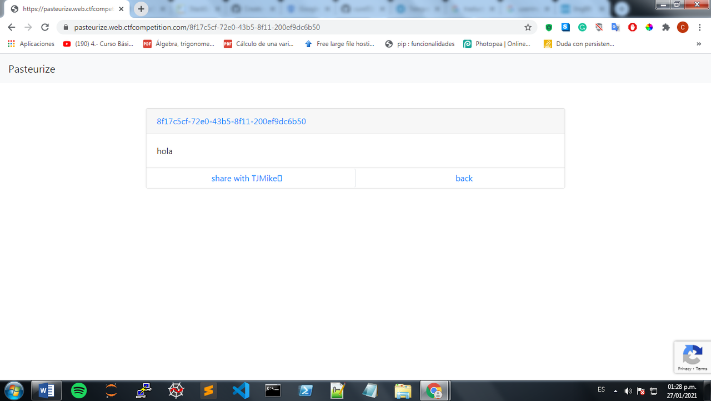Open the green shield extension
This screenshot has height=401, width=711.
pos(549,27)
